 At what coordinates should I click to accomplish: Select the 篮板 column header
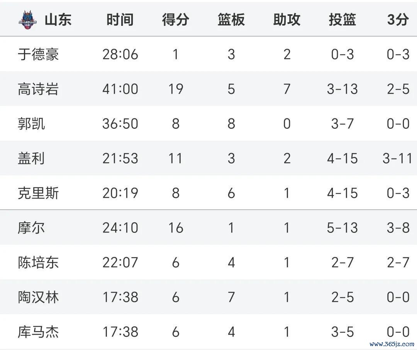click(231, 20)
